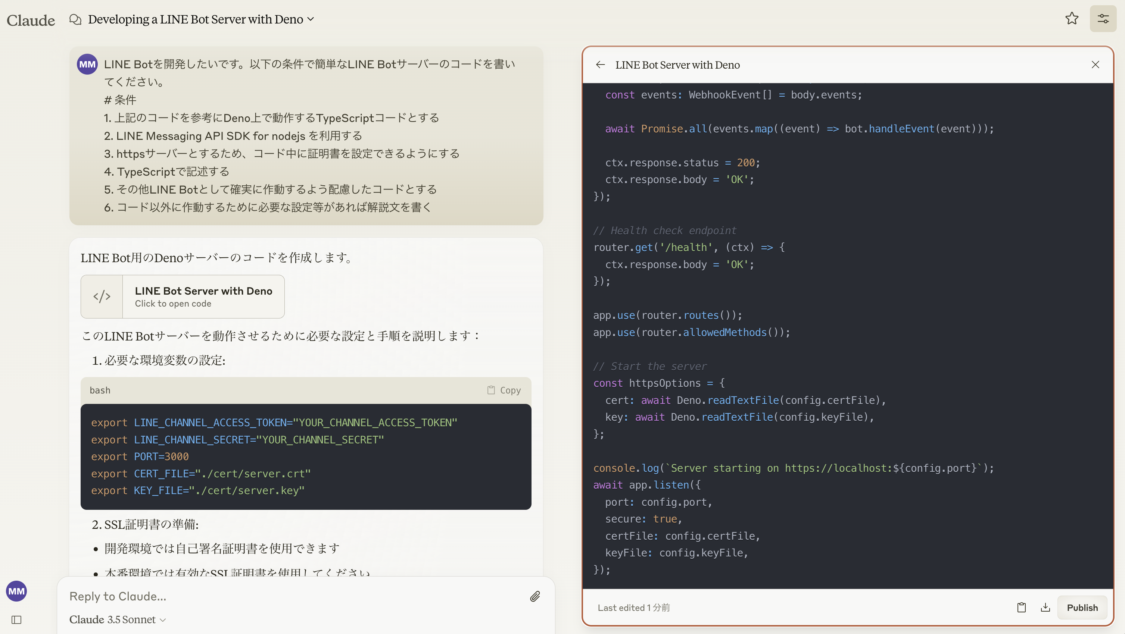The height and width of the screenshot is (634, 1125).
Task: Open user profile MM avatar menu
Action: coord(16,591)
